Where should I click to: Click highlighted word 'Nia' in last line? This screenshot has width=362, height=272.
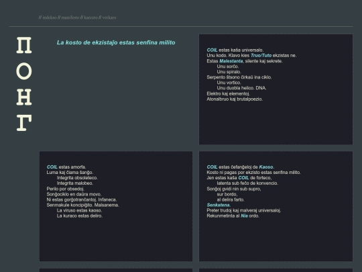pos(244,216)
